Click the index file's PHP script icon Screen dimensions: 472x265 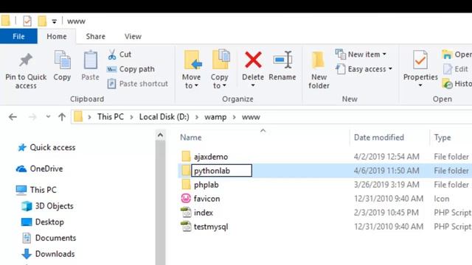tap(186, 213)
